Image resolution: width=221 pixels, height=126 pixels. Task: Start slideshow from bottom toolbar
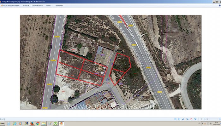click(x=195, y=119)
